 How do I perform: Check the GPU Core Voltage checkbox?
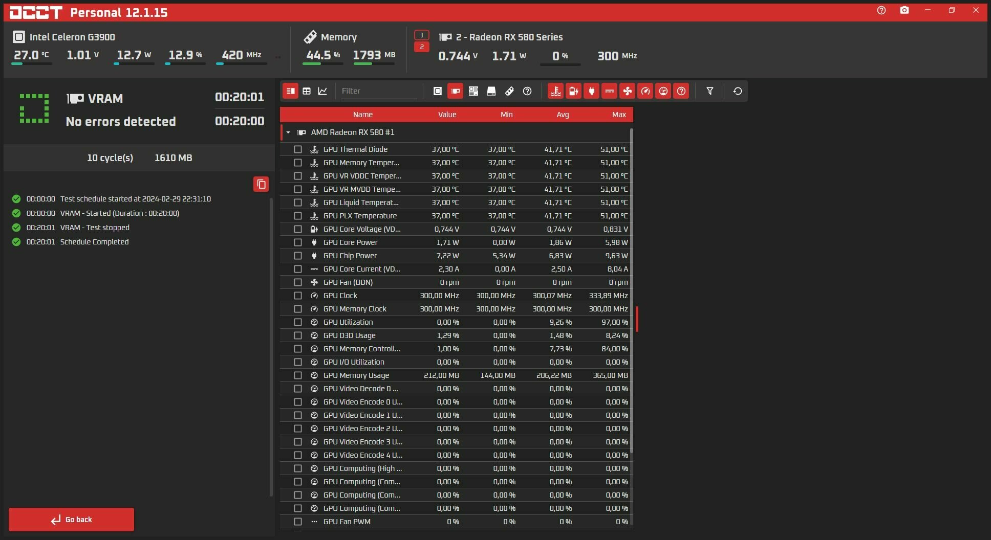[298, 229]
